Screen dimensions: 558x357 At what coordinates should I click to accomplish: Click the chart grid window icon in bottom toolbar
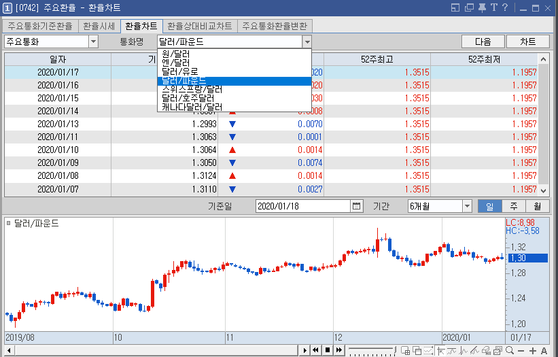(405, 351)
